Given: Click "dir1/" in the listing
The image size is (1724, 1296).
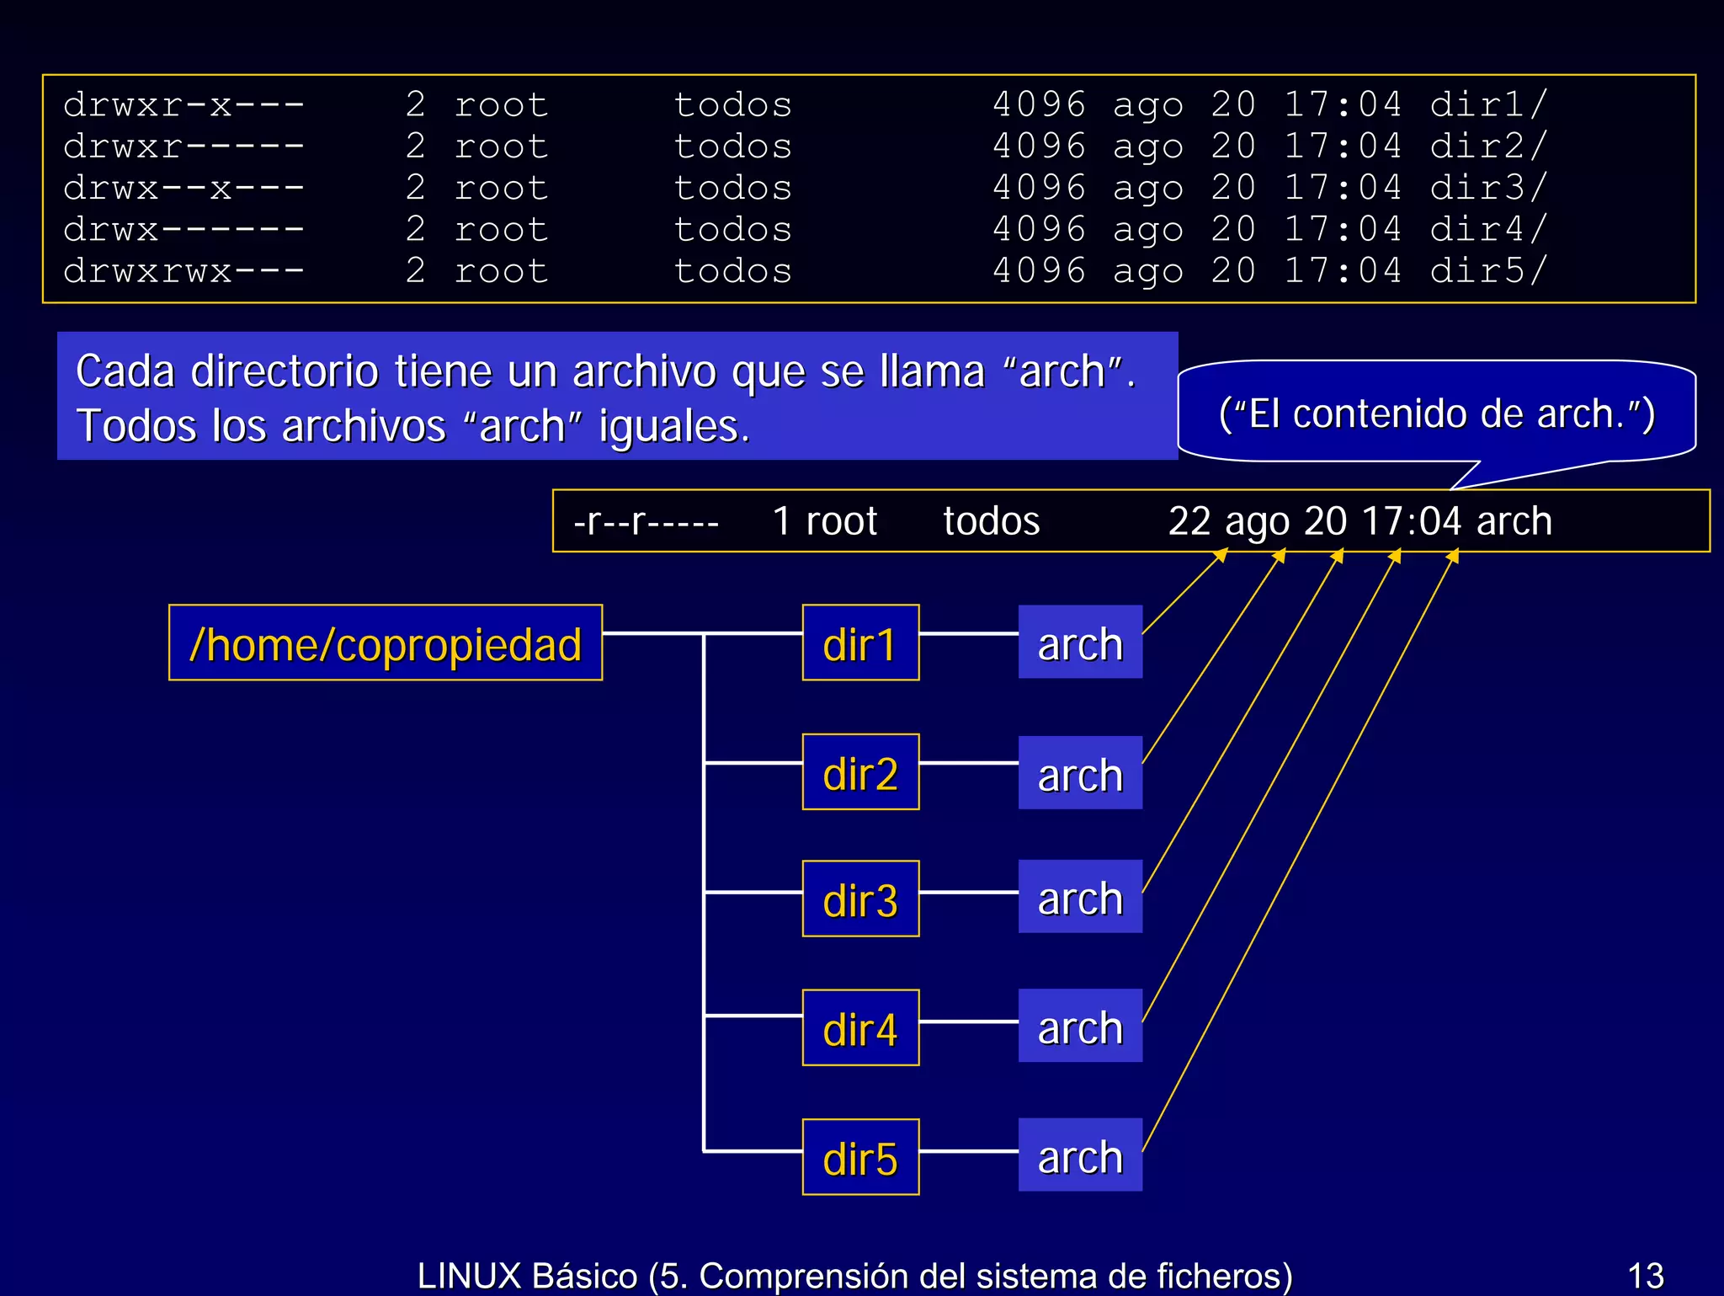Looking at the screenshot, I should click(1488, 104).
